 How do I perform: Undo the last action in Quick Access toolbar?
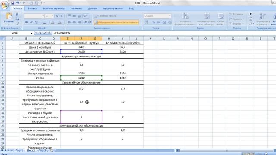click(x=17, y=3)
